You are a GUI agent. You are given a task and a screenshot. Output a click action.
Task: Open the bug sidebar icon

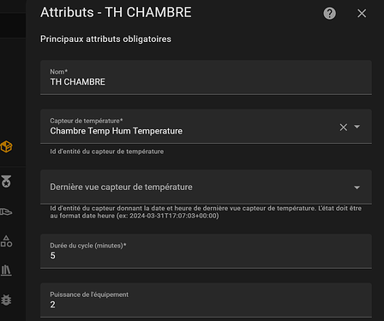[6, 300]
